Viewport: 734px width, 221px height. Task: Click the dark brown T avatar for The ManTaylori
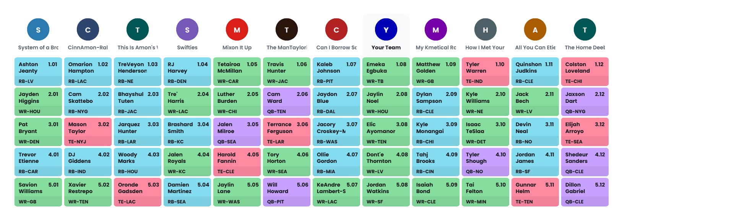pos(287,30)
